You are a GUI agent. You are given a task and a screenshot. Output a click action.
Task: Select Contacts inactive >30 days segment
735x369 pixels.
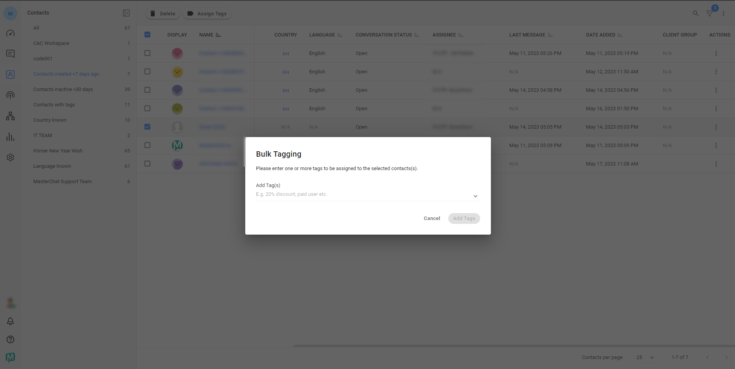click(x=81, y=89)
